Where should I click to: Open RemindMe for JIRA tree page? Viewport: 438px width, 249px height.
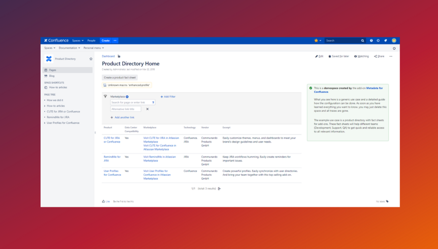click(x=58, y=117)
